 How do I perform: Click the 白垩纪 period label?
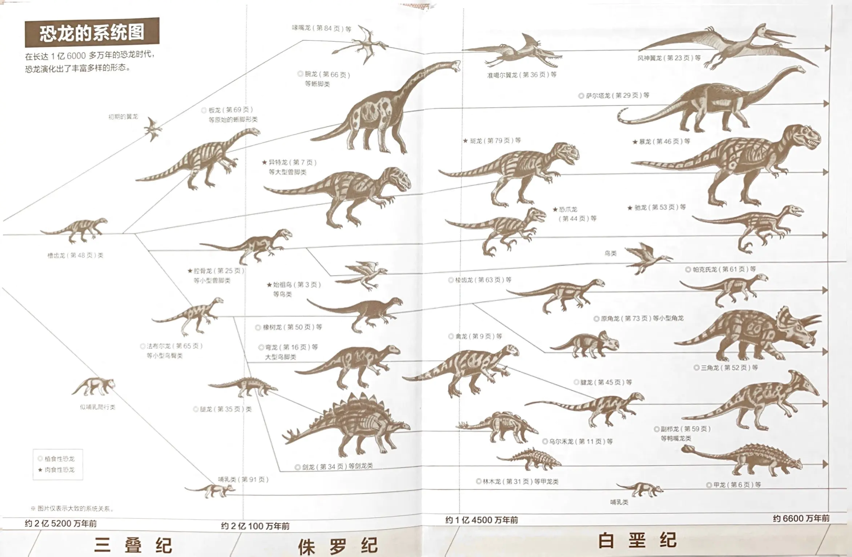tap(637, 541)
